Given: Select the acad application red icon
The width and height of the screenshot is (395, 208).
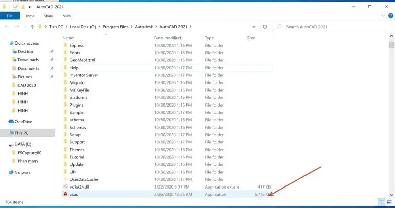Looking at the screenshot, I should (x=65, y=194).
